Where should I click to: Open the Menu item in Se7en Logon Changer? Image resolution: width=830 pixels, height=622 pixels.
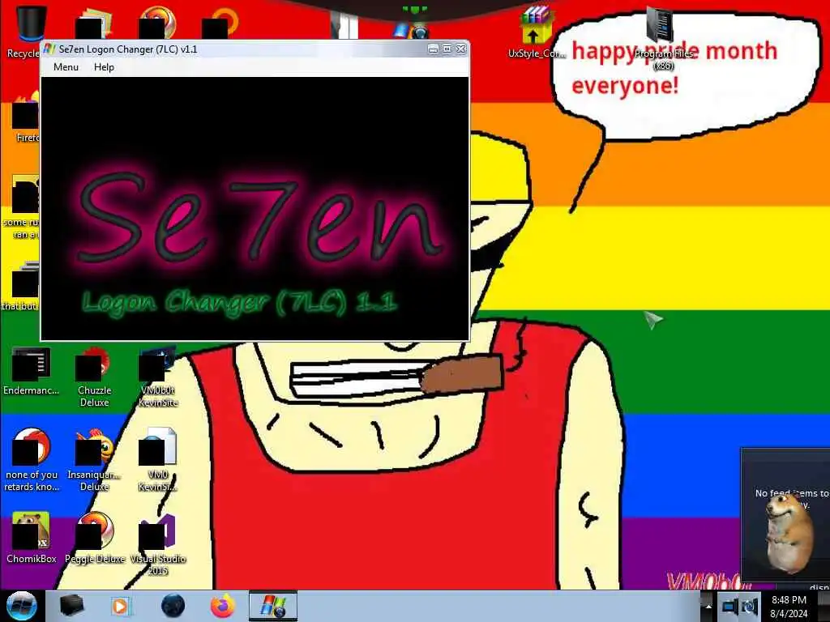pos(66,67)
